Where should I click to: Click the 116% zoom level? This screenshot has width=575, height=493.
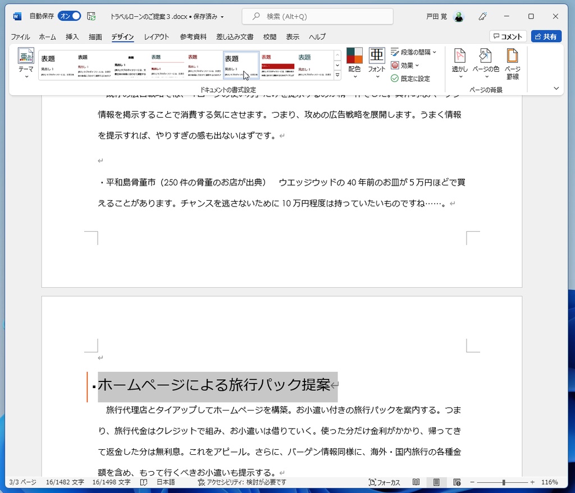(549, 482)
